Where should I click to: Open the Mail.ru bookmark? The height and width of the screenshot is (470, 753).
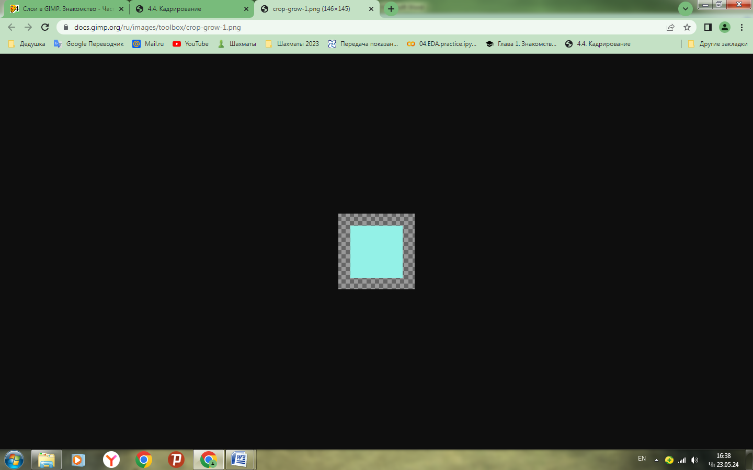tap(148, 44)
